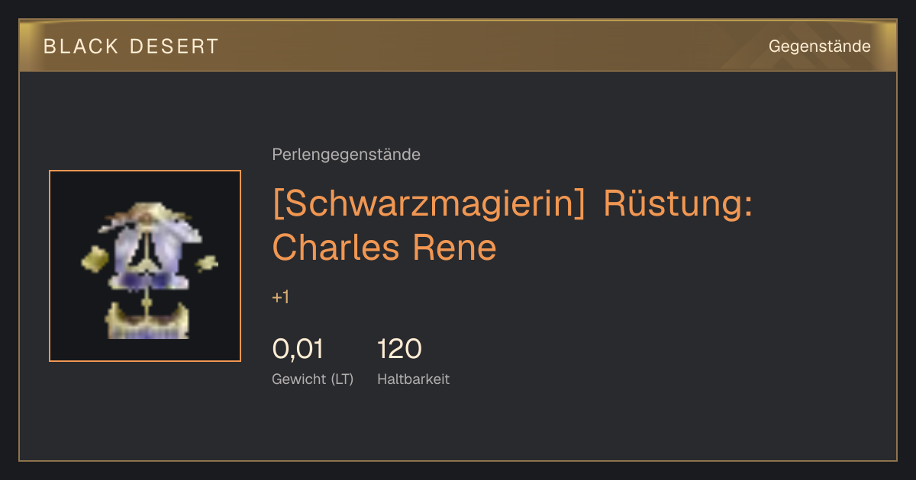Click the +1 enhancement level text
Screen dimensions: 916x480
[x=281, y=298]
